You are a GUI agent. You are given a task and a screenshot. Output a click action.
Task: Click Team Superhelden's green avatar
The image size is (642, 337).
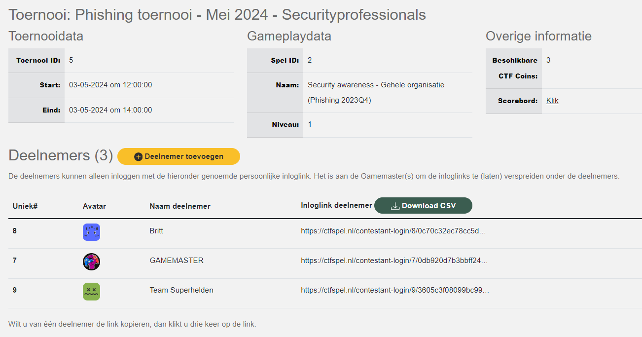click(91, 291)
